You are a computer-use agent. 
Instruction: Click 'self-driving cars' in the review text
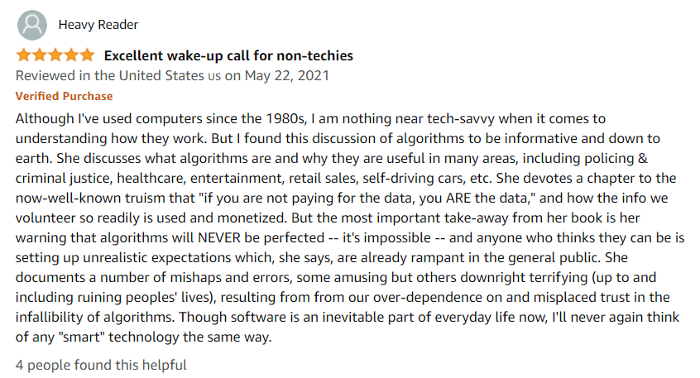(x=414, y=178)
